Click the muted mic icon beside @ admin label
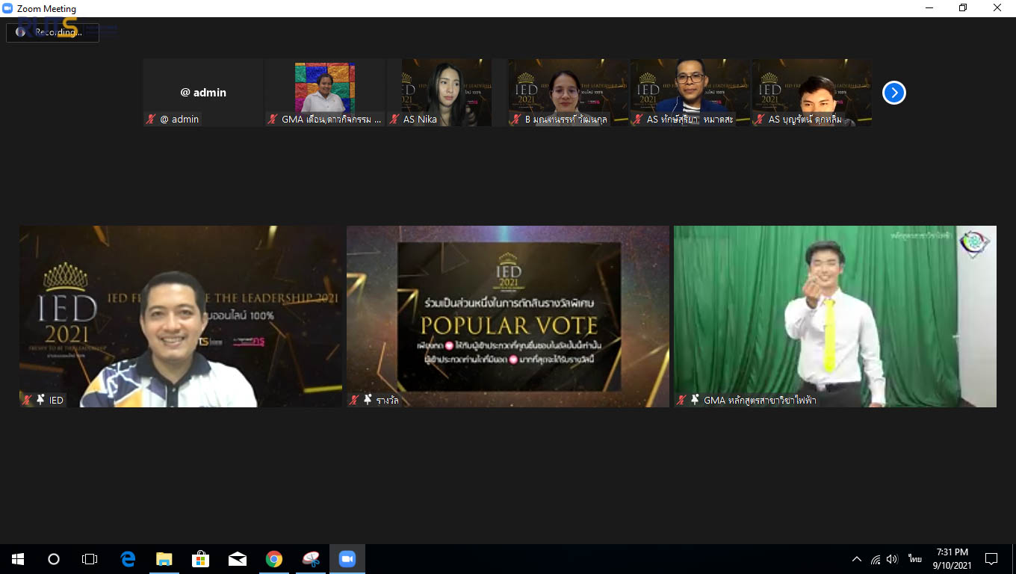The height and width of the screenshot is (574, 1016). 152,119
